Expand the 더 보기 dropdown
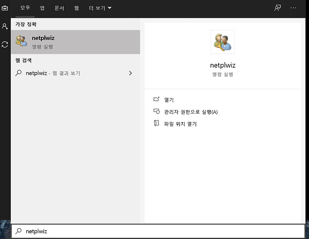Image resolution: width=309 pixels, height=239 pixels. (100, 8)
